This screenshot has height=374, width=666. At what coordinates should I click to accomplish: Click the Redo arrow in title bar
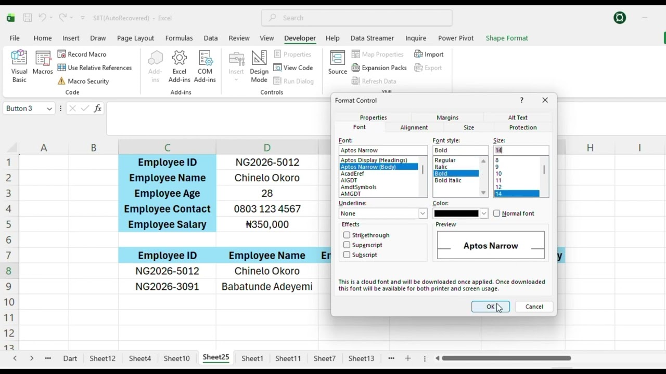tap(62, 18)
